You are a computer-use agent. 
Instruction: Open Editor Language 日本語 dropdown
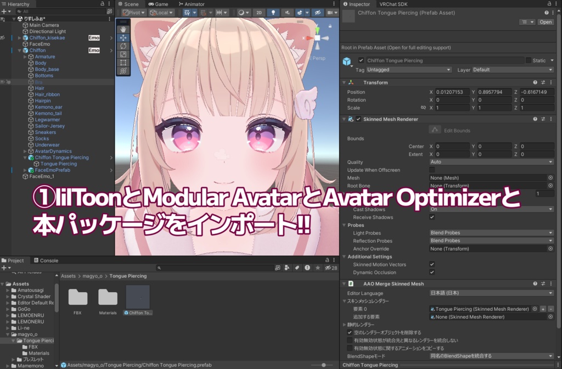(492, 293)
